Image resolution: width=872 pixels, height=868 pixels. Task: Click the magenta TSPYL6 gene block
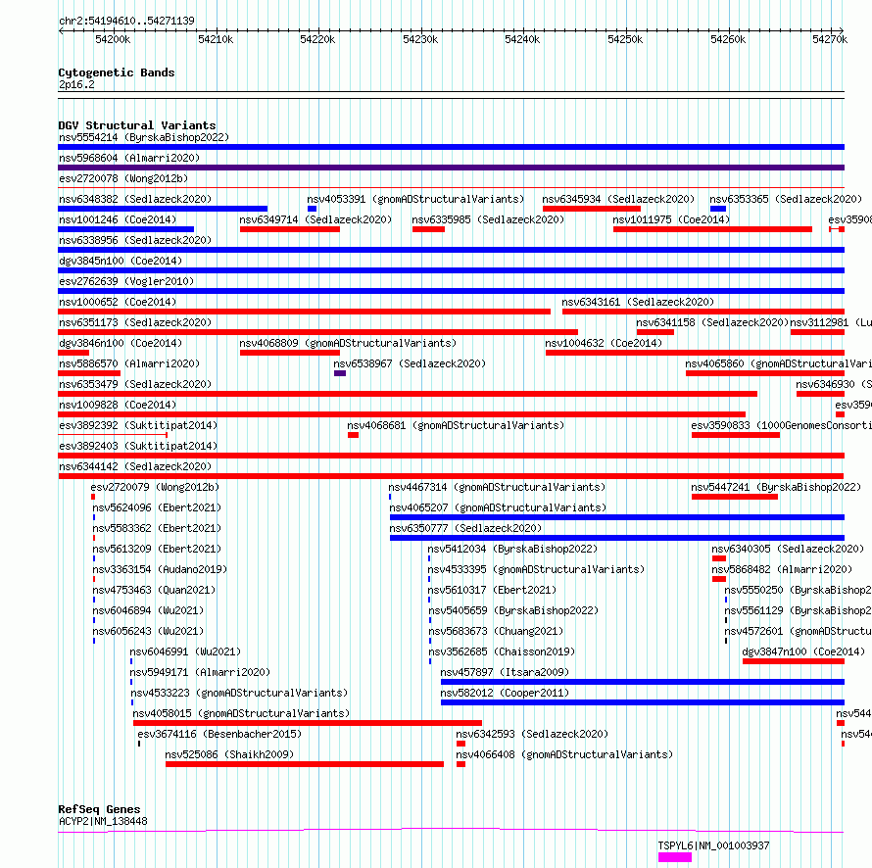click(x=675, y=857)
